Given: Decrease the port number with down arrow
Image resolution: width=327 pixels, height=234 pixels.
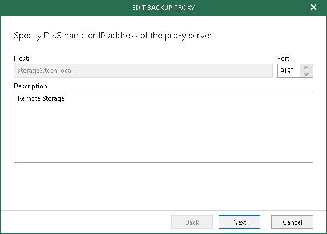Looking at the screenshot, I should click(x=306, y=74).
